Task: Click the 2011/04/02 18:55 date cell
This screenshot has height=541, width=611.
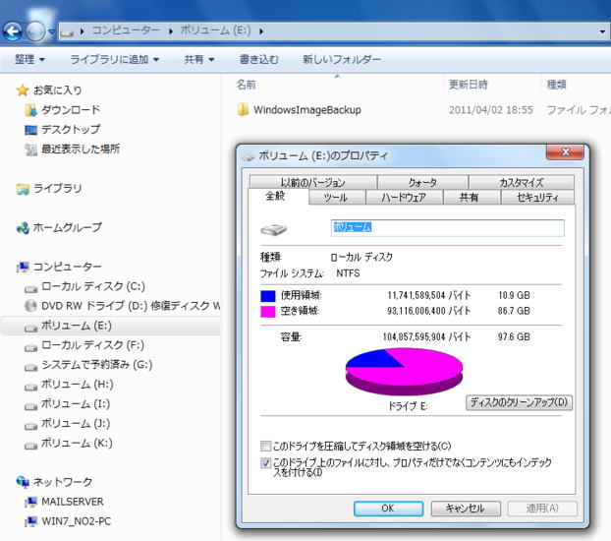Action: click(491, 110)
